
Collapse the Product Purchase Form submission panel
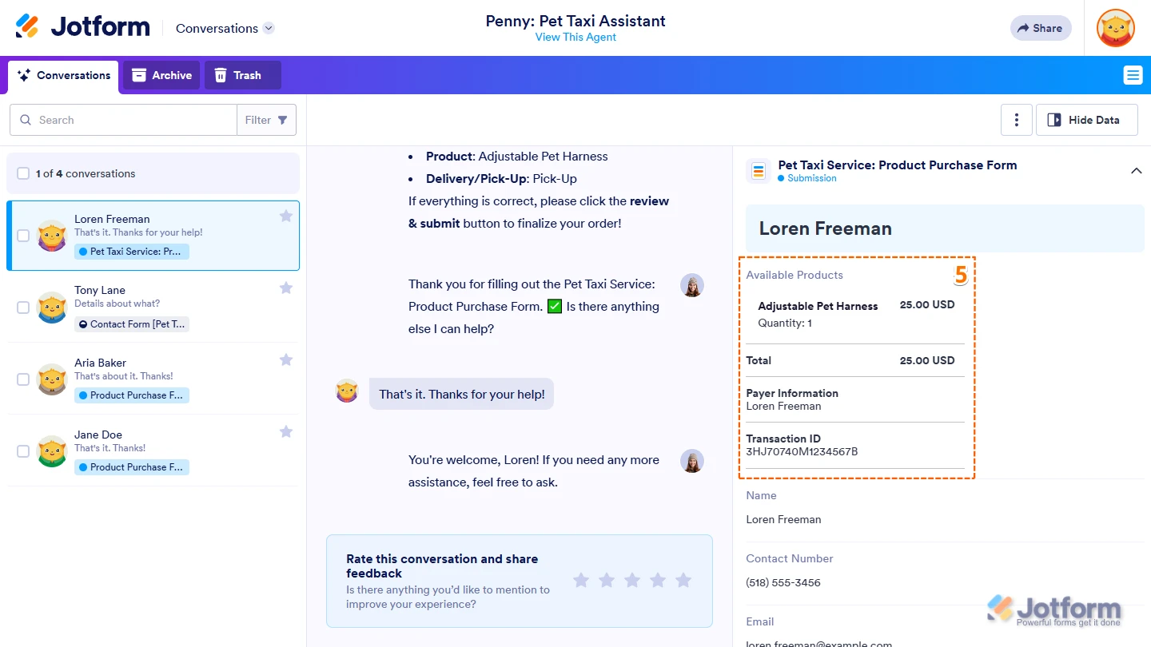click(x=1136, y=171)
